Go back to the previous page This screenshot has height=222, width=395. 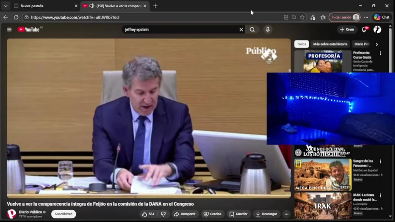tap(6, 17)
